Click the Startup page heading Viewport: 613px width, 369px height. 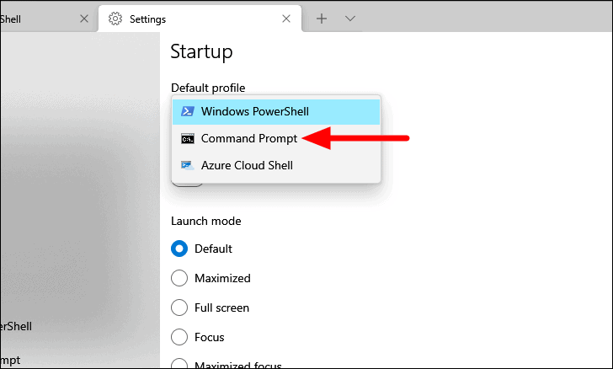pyautogui.click(x=202, y=51)
